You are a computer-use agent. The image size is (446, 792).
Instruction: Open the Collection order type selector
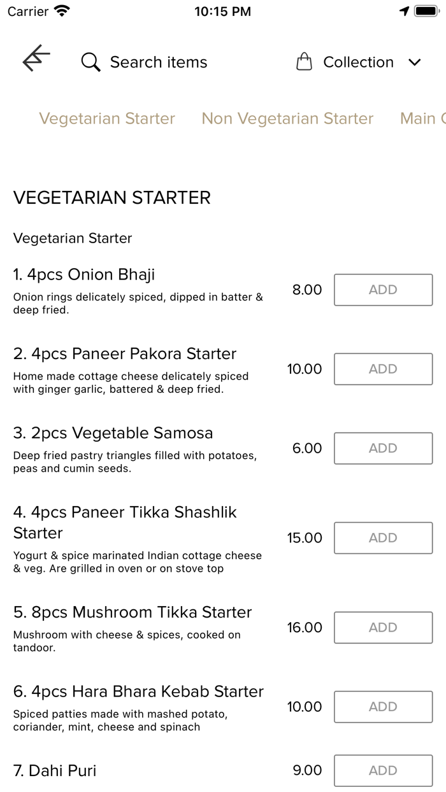358,62
